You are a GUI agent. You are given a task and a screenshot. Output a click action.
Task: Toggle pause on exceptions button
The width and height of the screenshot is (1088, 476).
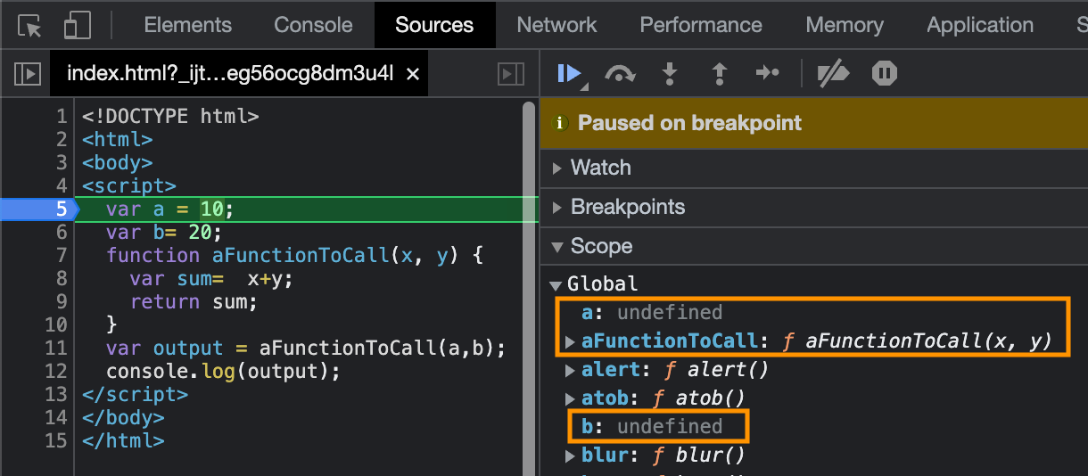(x=884, y=73)
